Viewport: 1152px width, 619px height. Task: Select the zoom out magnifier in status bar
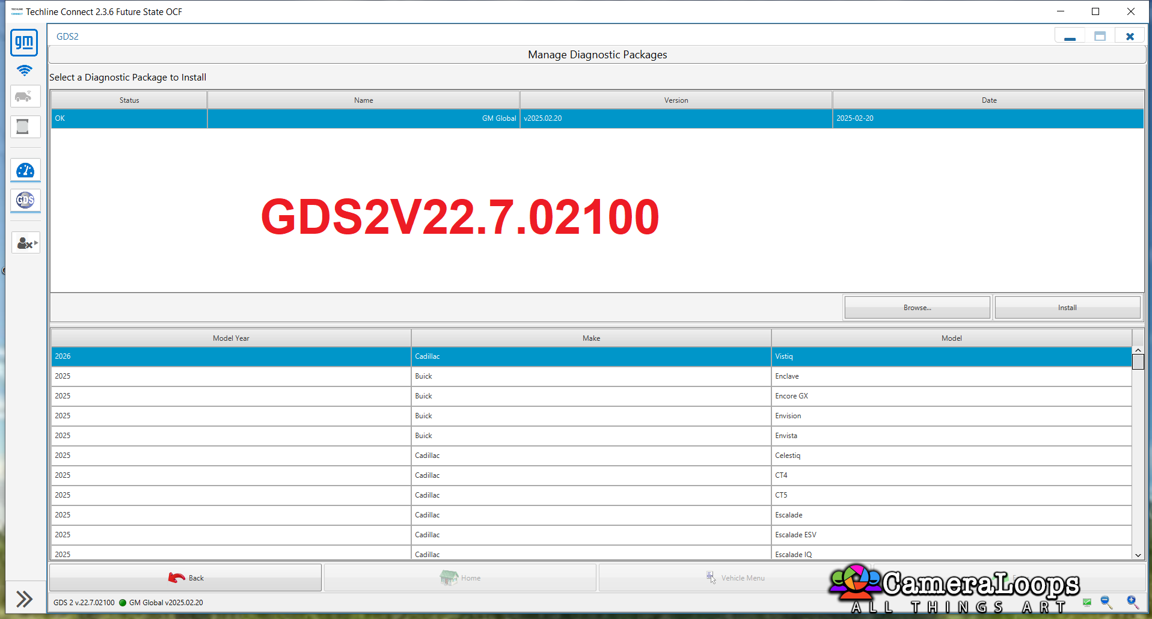[x=1106, y=602]
